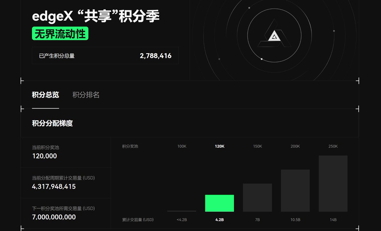Click the 已产生积分总量 label
The width and height of the screenshot is (381, 231).
[57, 56]
